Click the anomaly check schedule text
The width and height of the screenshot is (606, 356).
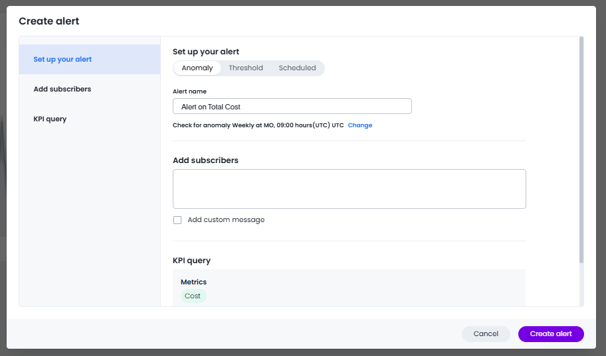(x=258, y=125)
